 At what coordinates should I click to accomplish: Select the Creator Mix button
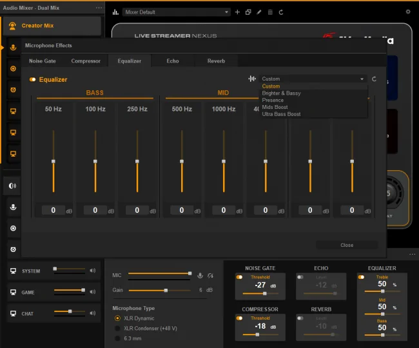(x=52, y=26)
